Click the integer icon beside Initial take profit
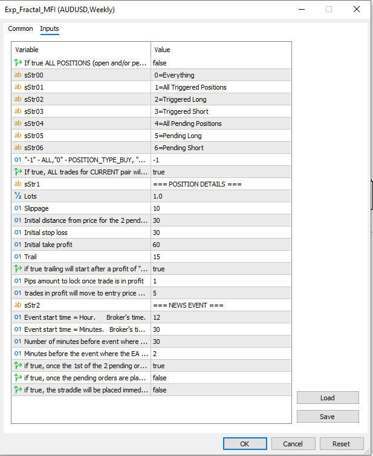 click(18, 245)
